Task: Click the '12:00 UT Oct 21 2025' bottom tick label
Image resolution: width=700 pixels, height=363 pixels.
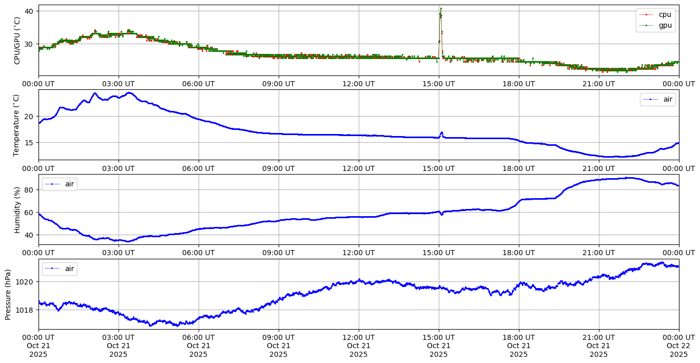Action: 358,346
